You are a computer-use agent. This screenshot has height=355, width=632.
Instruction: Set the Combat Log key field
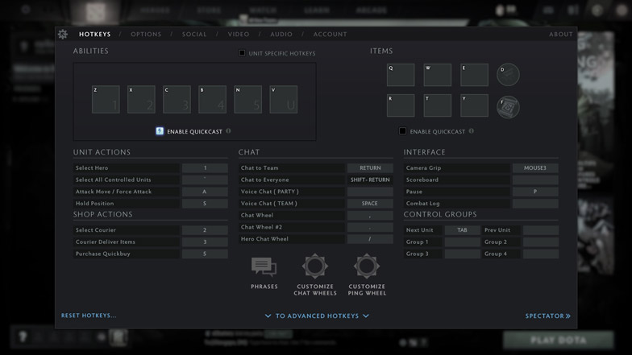(535, 203)
